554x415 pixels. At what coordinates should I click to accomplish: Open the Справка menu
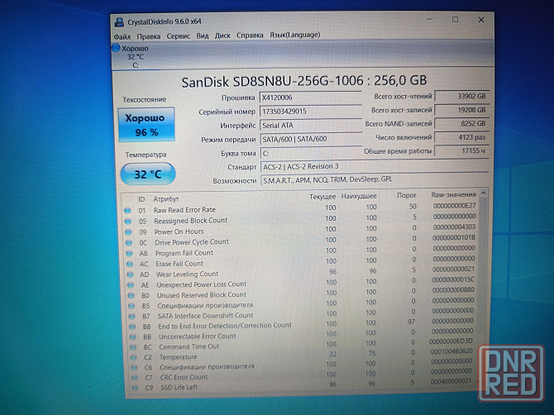pos(250,36)
